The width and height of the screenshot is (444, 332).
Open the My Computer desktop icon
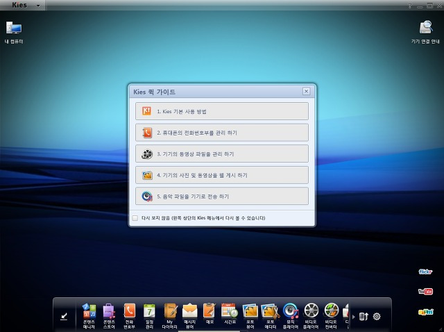14,33
